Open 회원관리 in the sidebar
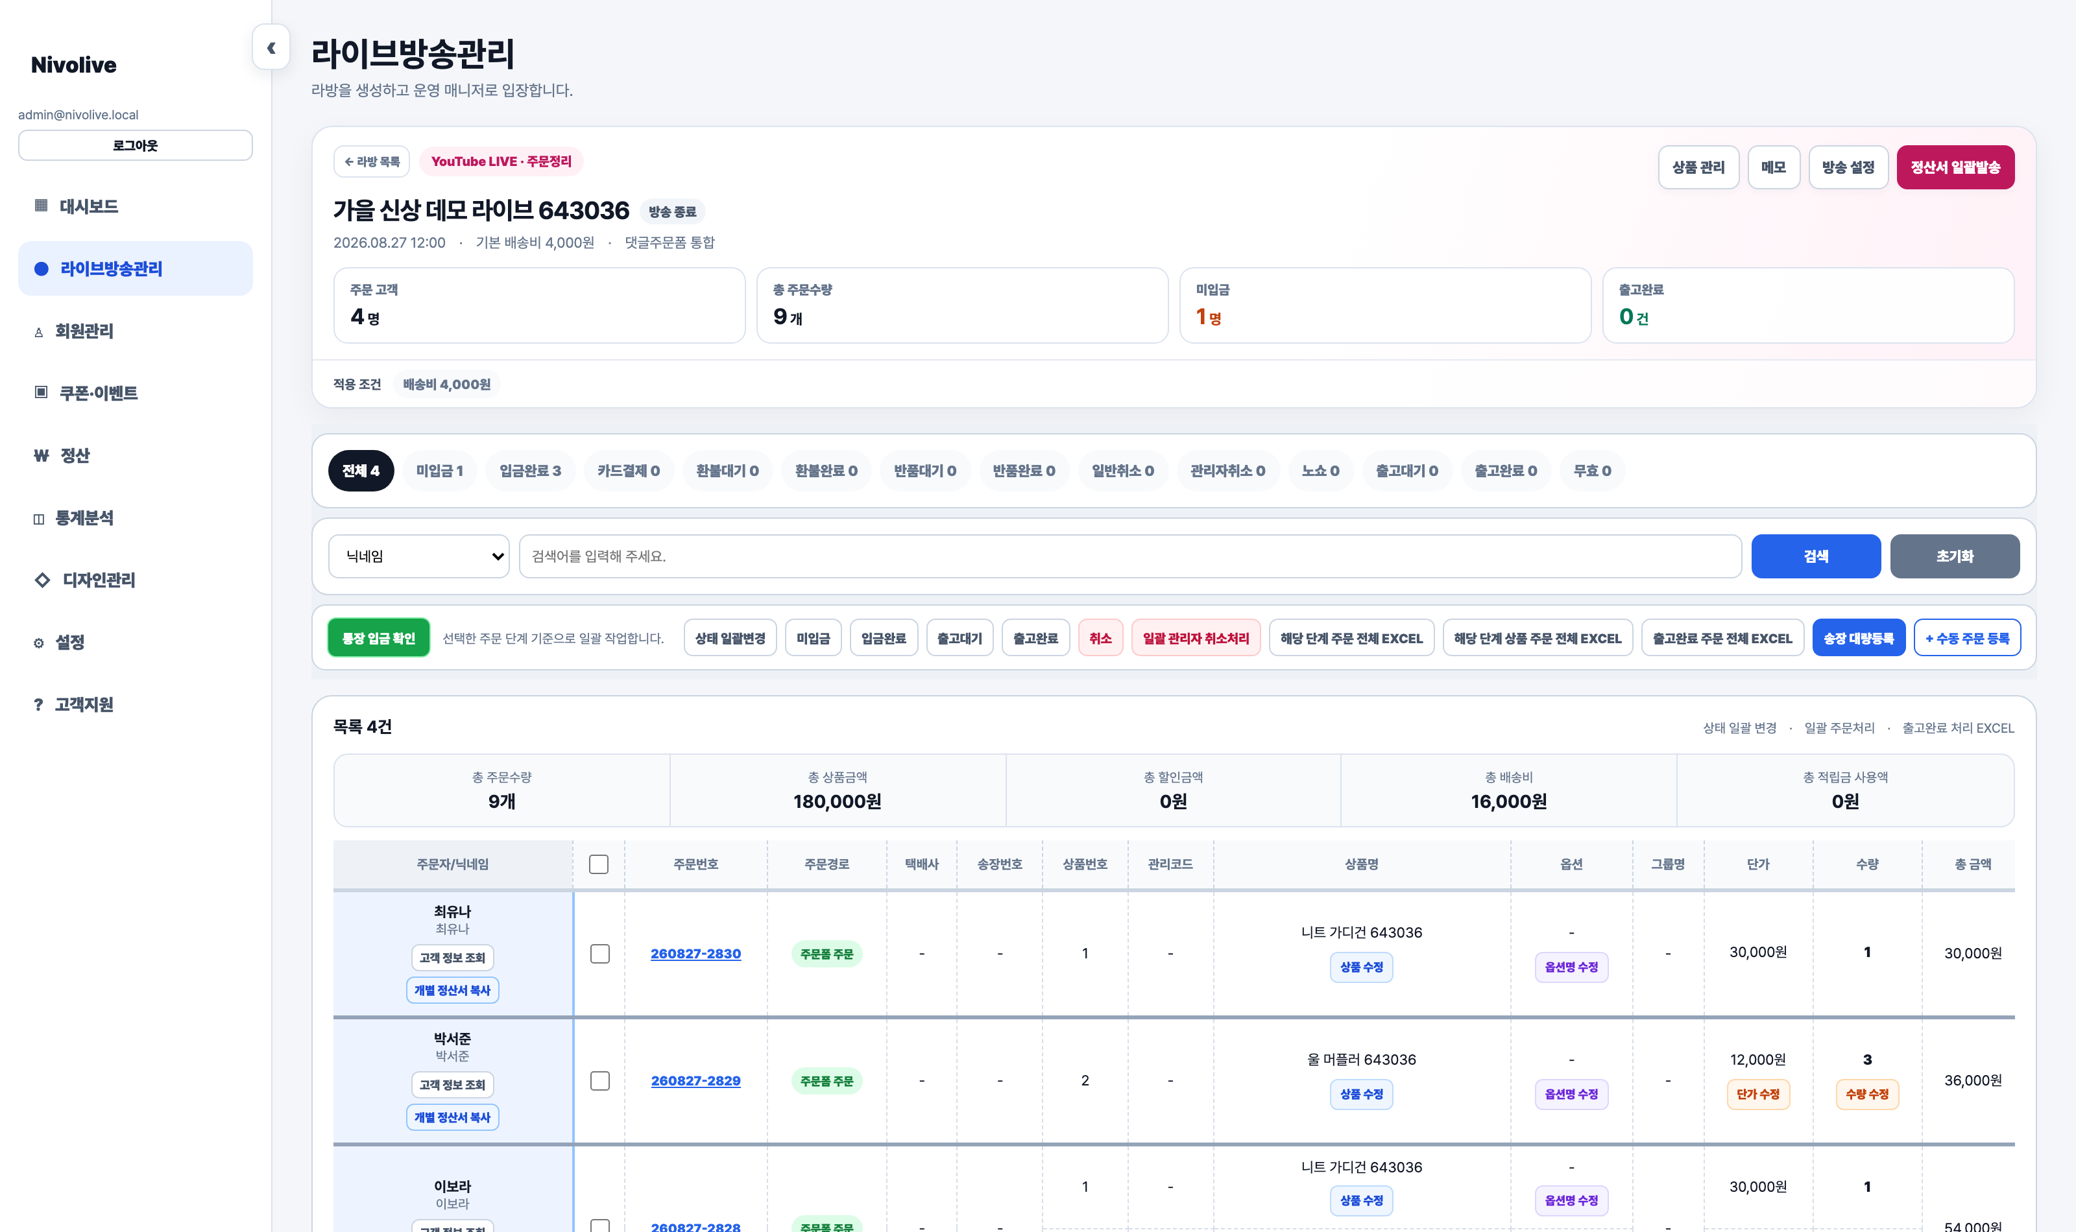 pos(136,331)
